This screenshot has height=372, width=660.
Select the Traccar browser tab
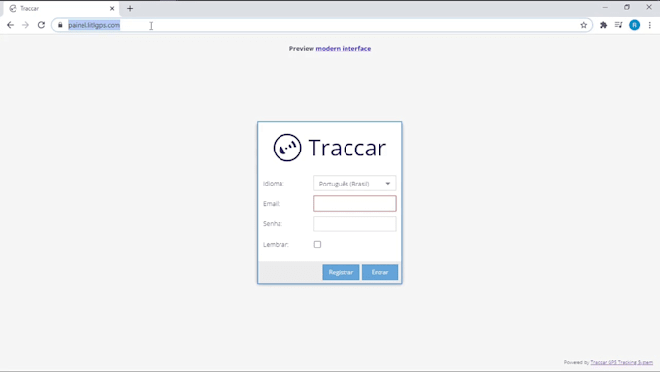pos(61,8)
